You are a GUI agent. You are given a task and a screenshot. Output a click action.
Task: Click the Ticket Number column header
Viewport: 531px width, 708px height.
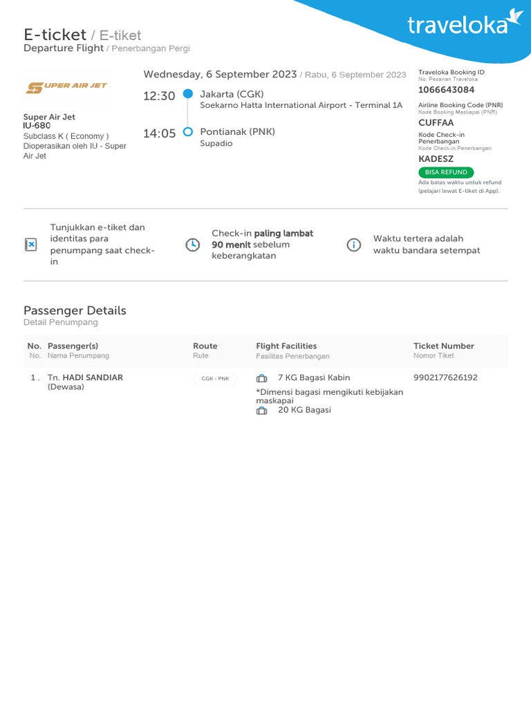click(x=444, y=346)
